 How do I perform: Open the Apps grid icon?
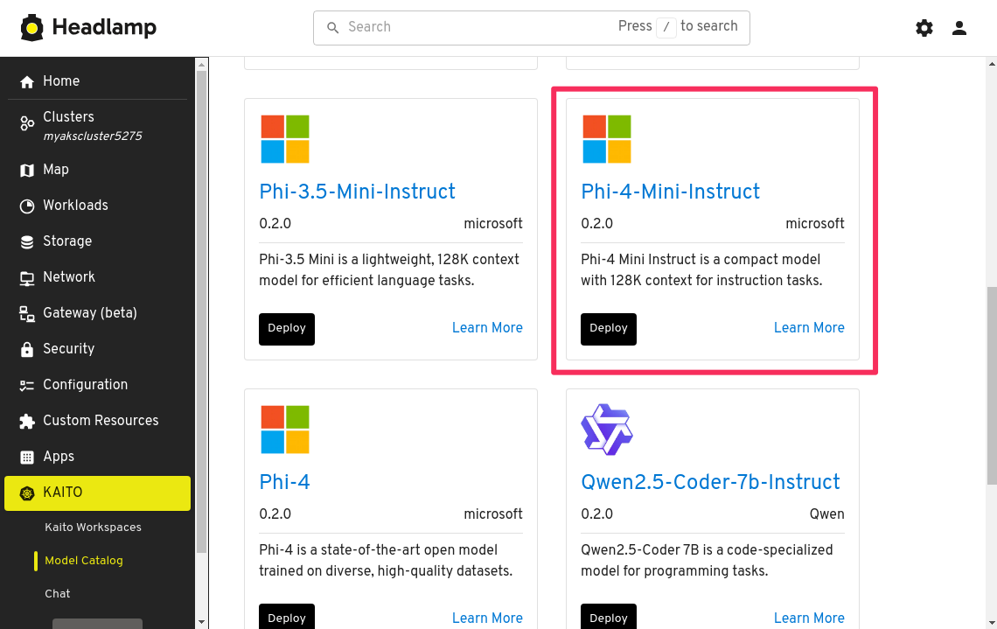click(x=27, y=457)
